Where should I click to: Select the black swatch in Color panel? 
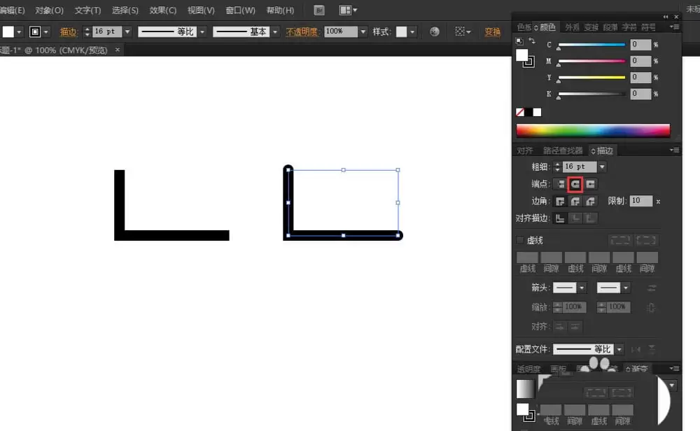pos(528,113)
